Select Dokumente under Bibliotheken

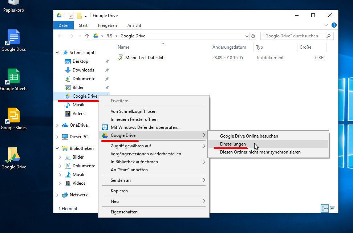click(x=84, y=166)
